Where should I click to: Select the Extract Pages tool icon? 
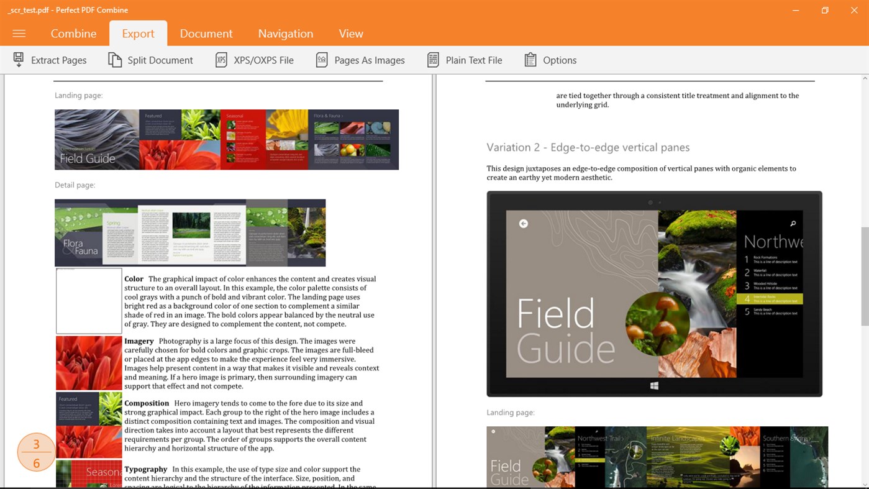(18, 60)
